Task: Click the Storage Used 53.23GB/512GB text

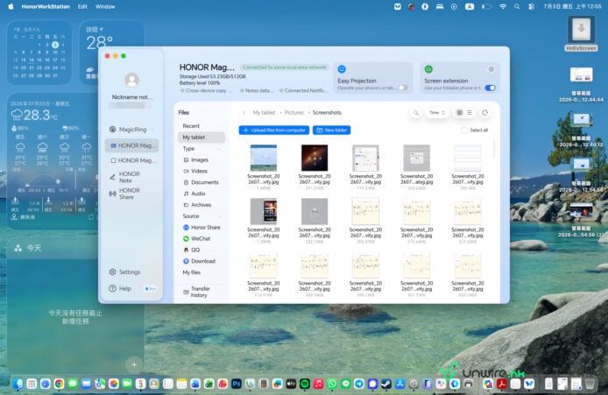Action: 213,77
